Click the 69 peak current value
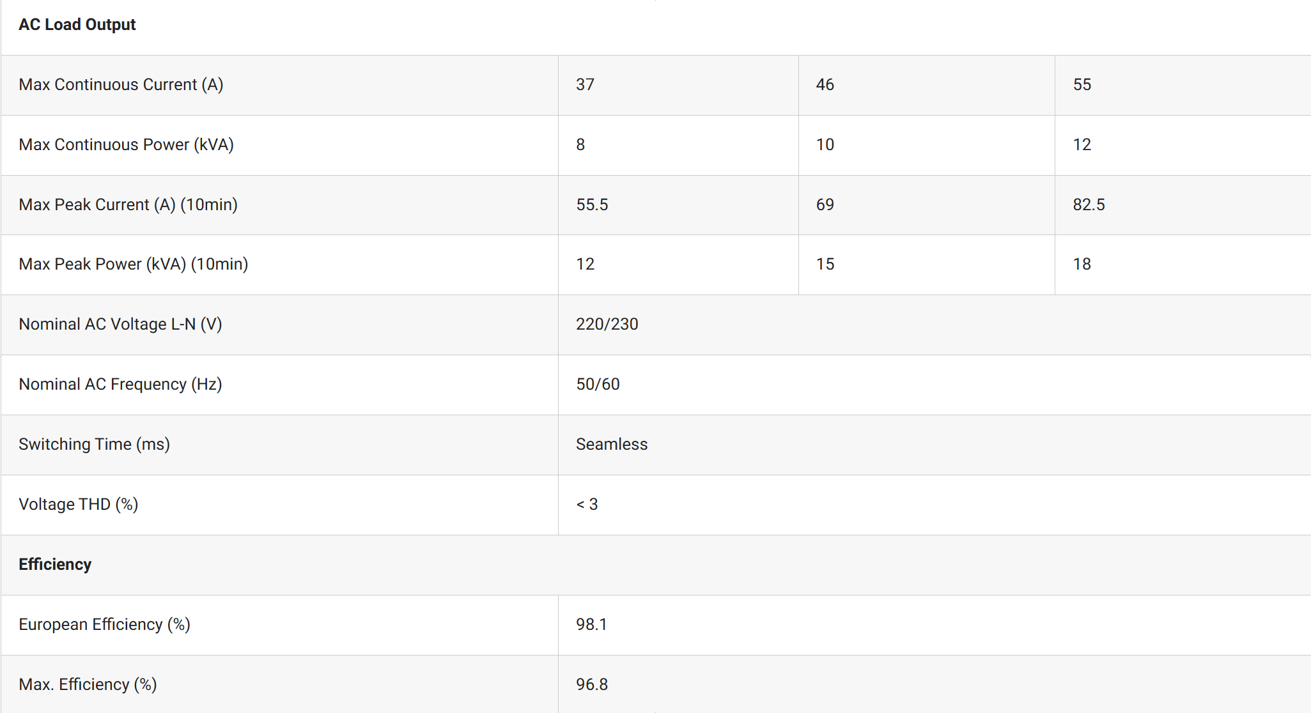This screenshot has width=1311, height=713. click(x=825, y=205)
